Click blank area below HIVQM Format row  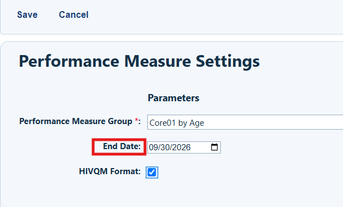coord(171,193)
